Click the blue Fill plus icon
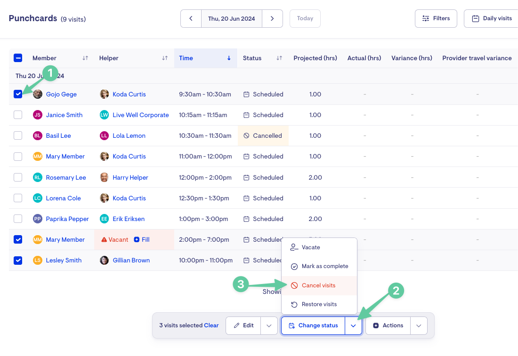This screenshot has width=518, height=356. 137,239
